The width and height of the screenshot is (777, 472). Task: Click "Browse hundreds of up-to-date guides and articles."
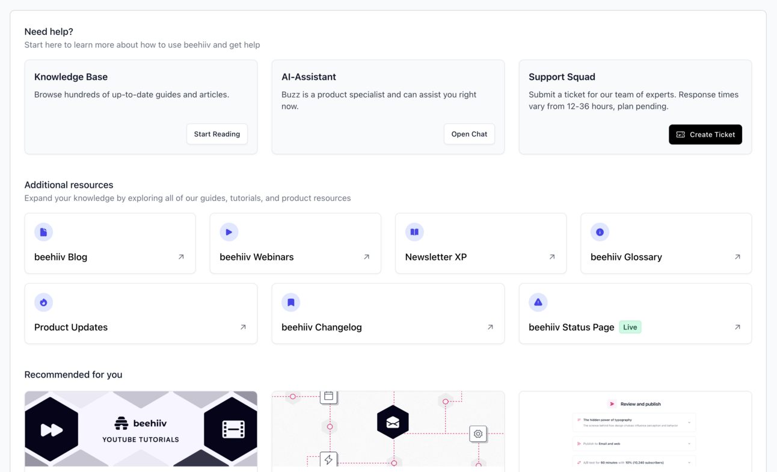coord(132,94)
